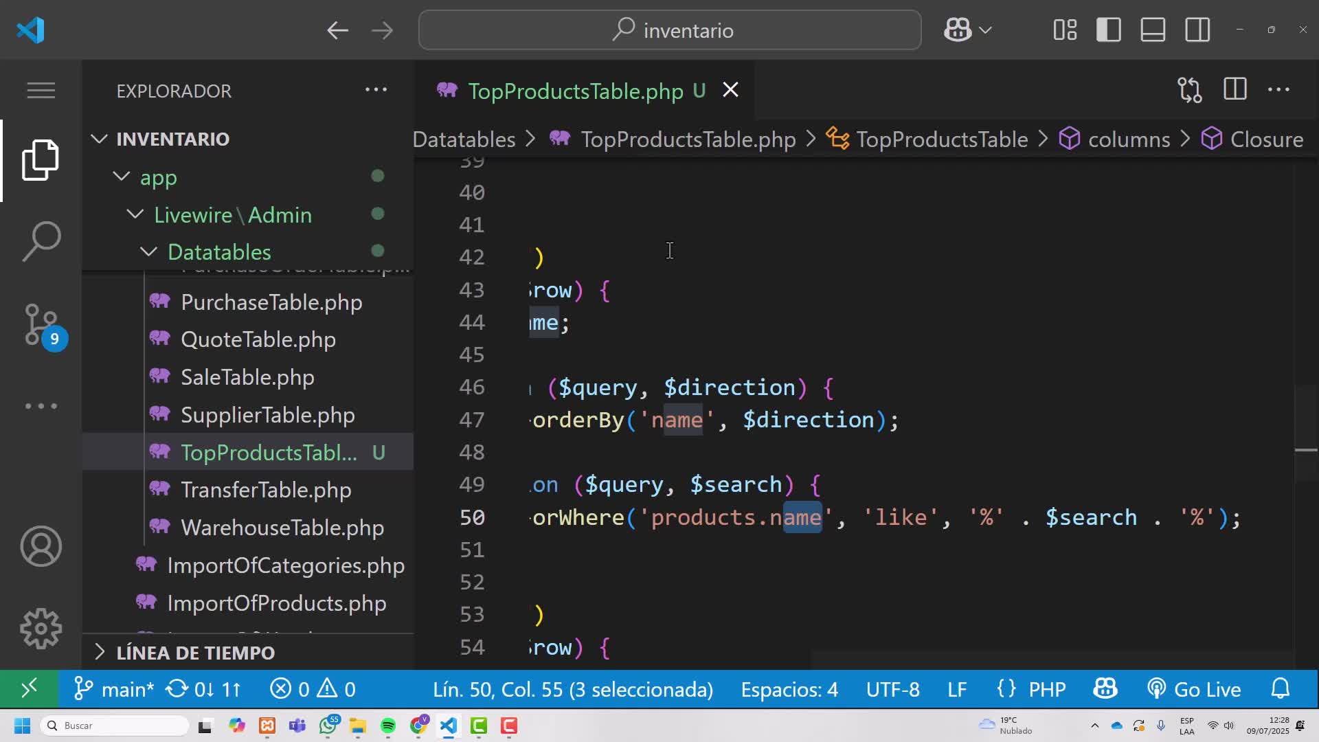The width and height of the screenshot is (1319, 742).
Task: Change end of line via LF
Action: [x=957, y=689]
